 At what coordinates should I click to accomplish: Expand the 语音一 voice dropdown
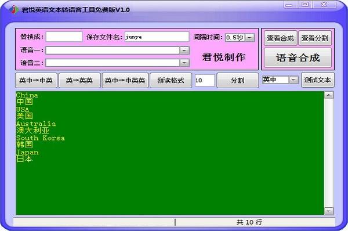click(x=184, y=50)
